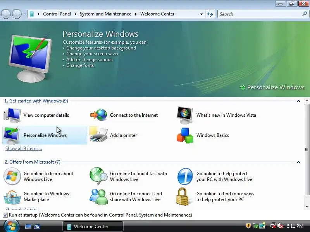Click the large Personalize Windows banner picture
Screen dimensions: 310x232
point(30,58)
